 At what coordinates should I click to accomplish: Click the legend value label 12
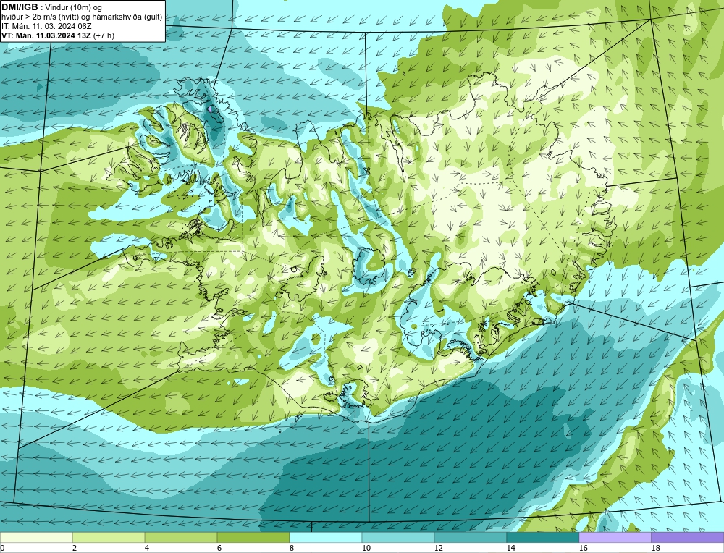tap(439, 548)
